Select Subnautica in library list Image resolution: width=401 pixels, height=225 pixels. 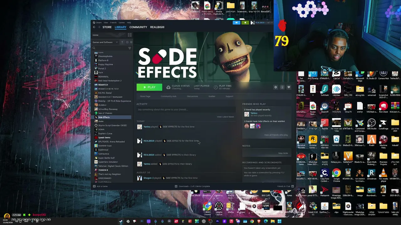tap(103, 154)
